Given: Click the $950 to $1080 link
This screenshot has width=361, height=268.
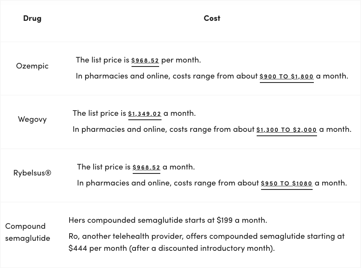Looking at the screenshot, I should pos(287,183).
